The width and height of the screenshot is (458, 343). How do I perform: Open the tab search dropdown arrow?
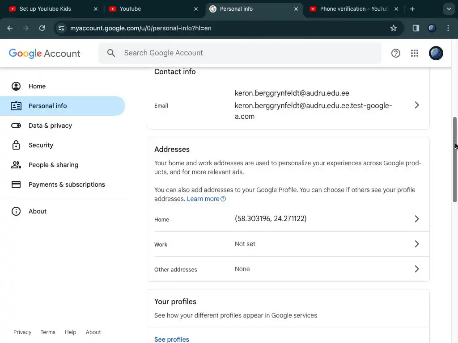[449, 9]
